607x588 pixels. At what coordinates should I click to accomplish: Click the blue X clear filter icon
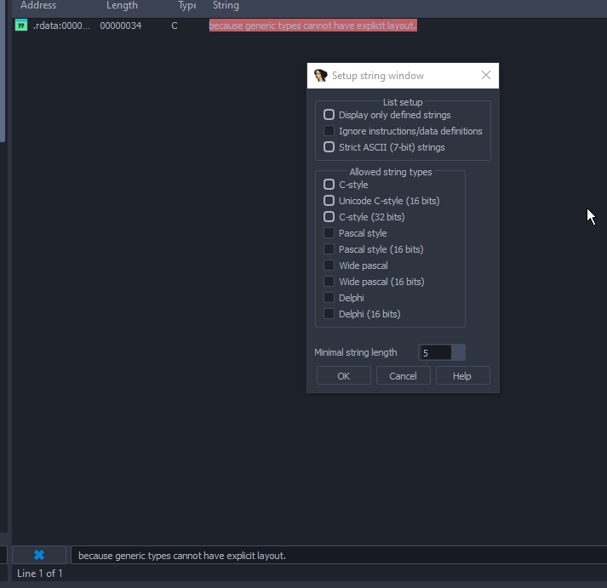click(x=39, y=555)
